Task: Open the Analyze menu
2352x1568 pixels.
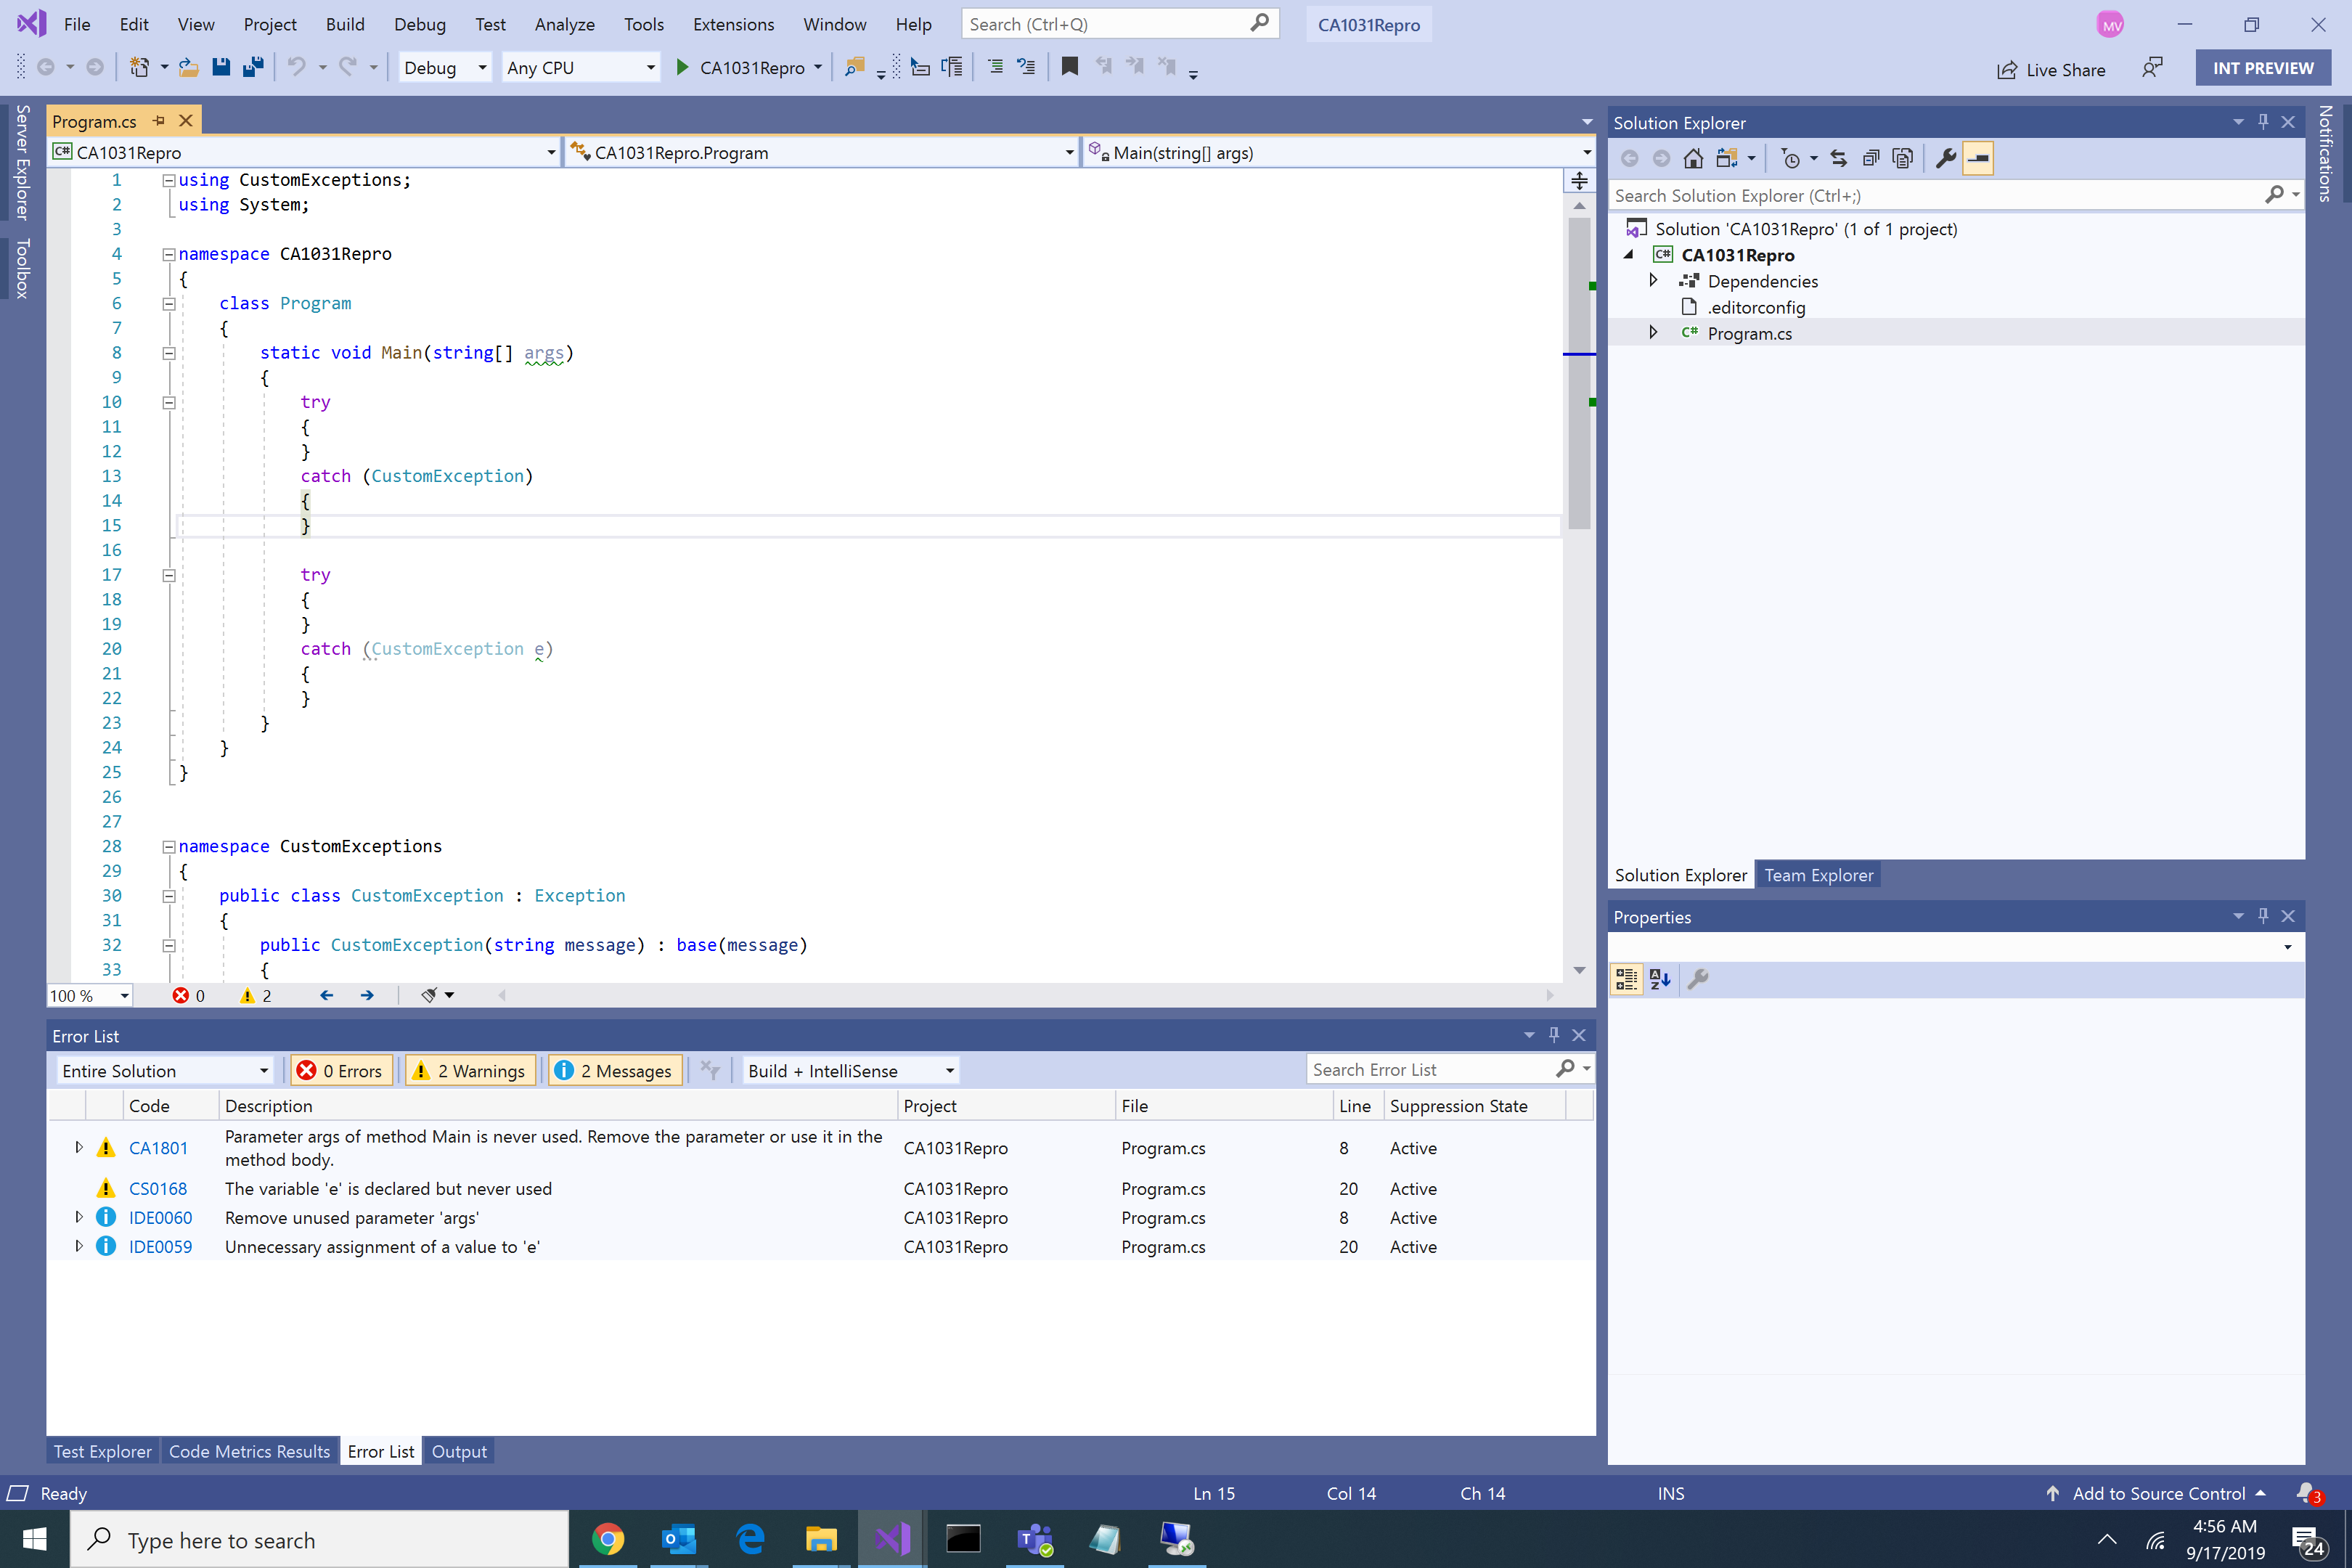Action: [564, 24]
